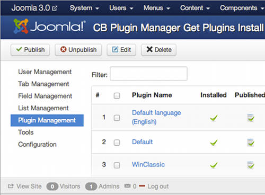Viewport: 265px width, 195px height.
Task: Check the Default plugin row checkbox
Action: point(117,143)
